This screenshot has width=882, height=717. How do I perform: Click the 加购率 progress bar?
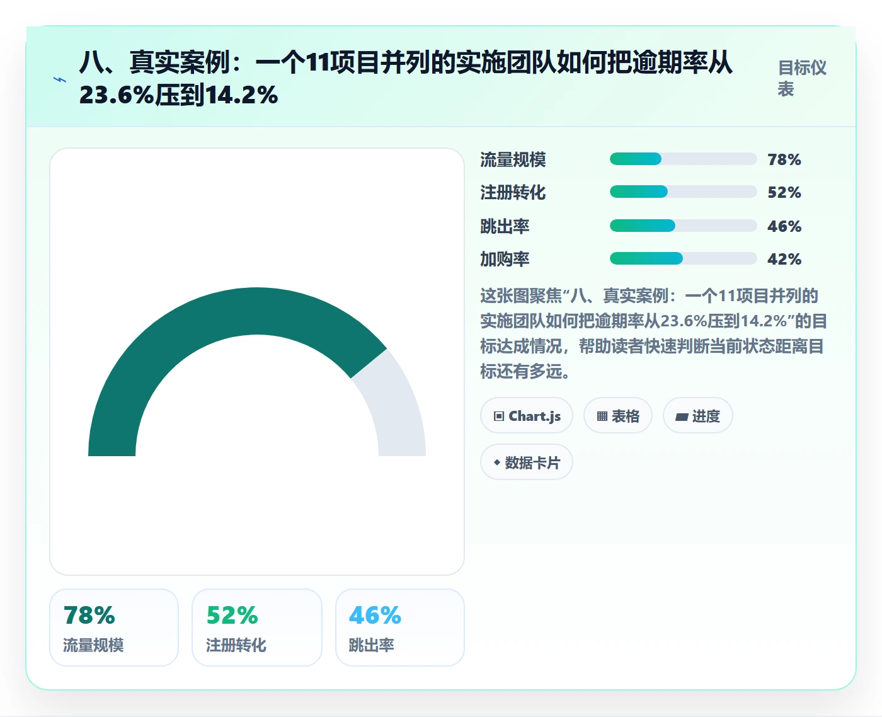click(683, 258)
